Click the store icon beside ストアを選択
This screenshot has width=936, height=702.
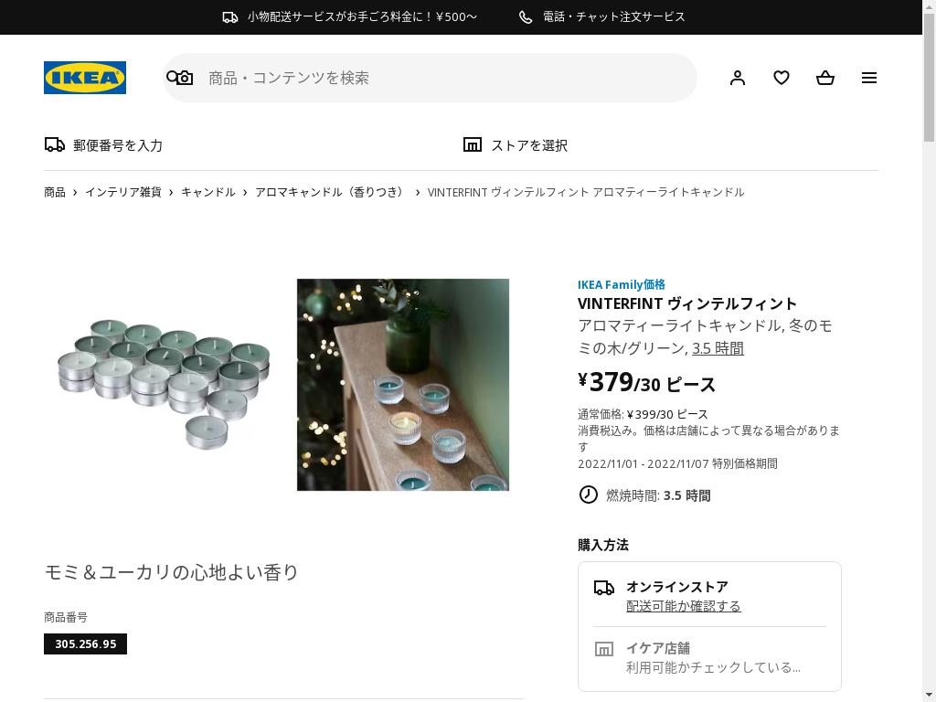click(x=473, y=144)
